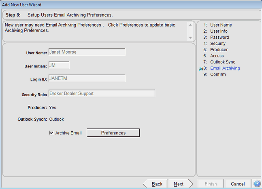Jump to step 9 Confirm
The height and width of the screenshot is (189, 262).
click(218, 74)
